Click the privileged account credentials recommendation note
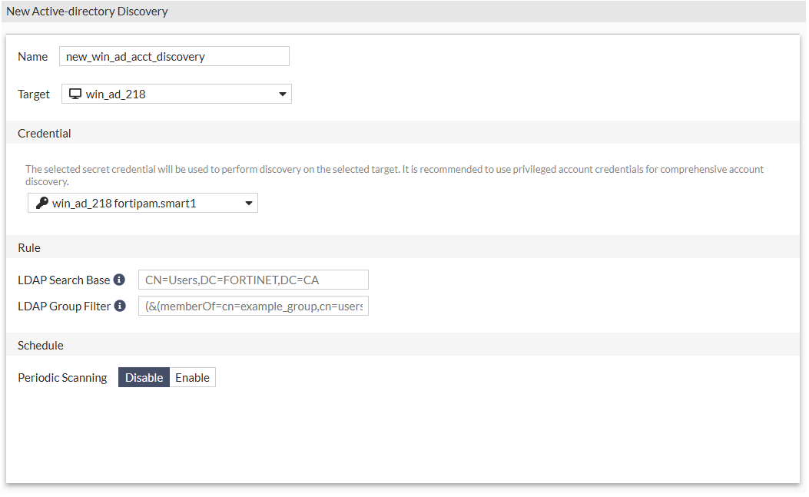 (x=395, y=174)
